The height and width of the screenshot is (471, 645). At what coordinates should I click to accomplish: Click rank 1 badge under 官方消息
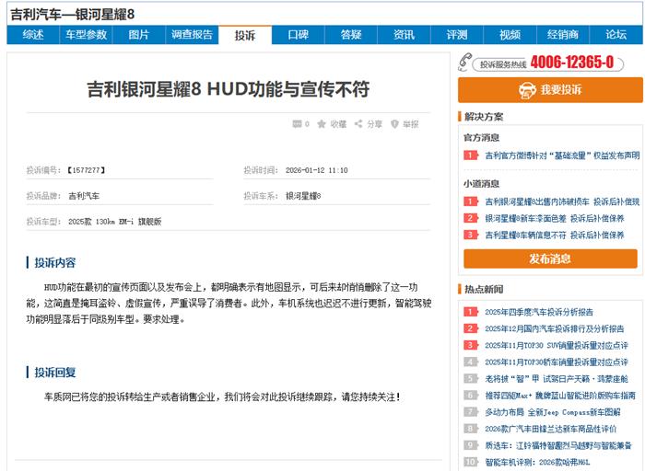[x=470, y=155]
